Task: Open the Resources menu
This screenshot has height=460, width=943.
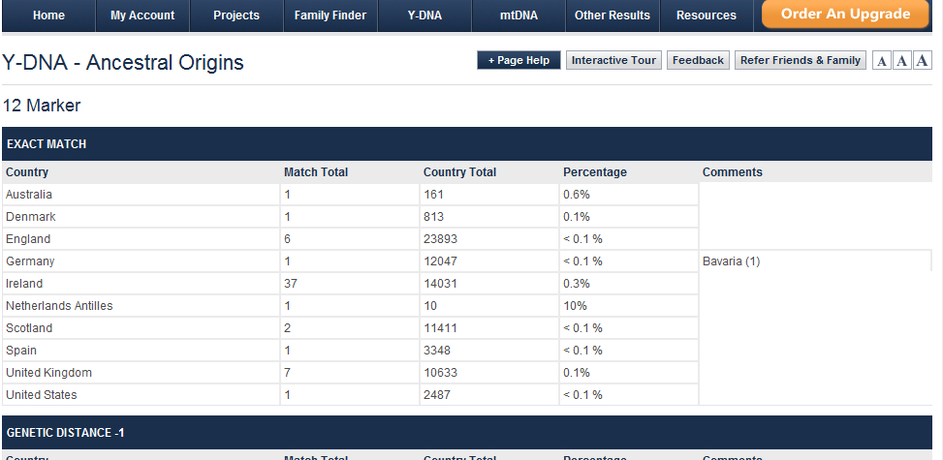Action: point(706,15)
